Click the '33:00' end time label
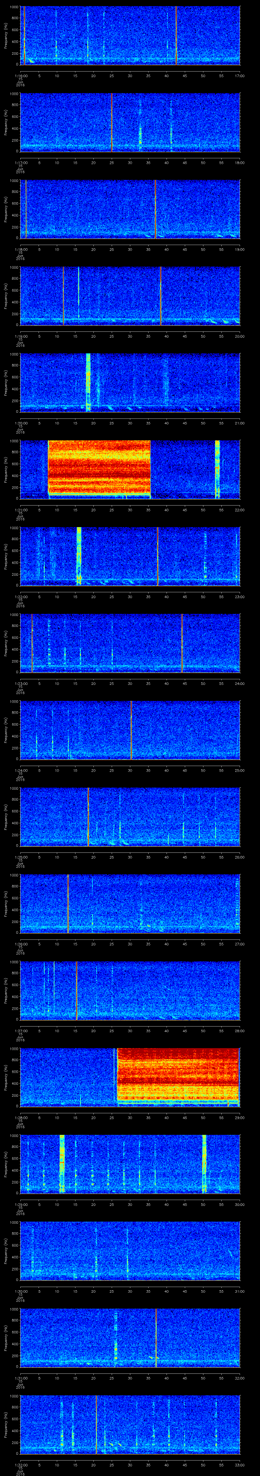 [239, 1465]
